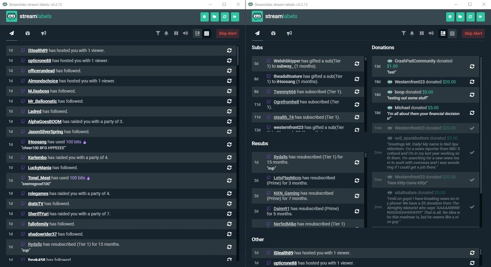Switch right window to single list layout

pos(452,33)
